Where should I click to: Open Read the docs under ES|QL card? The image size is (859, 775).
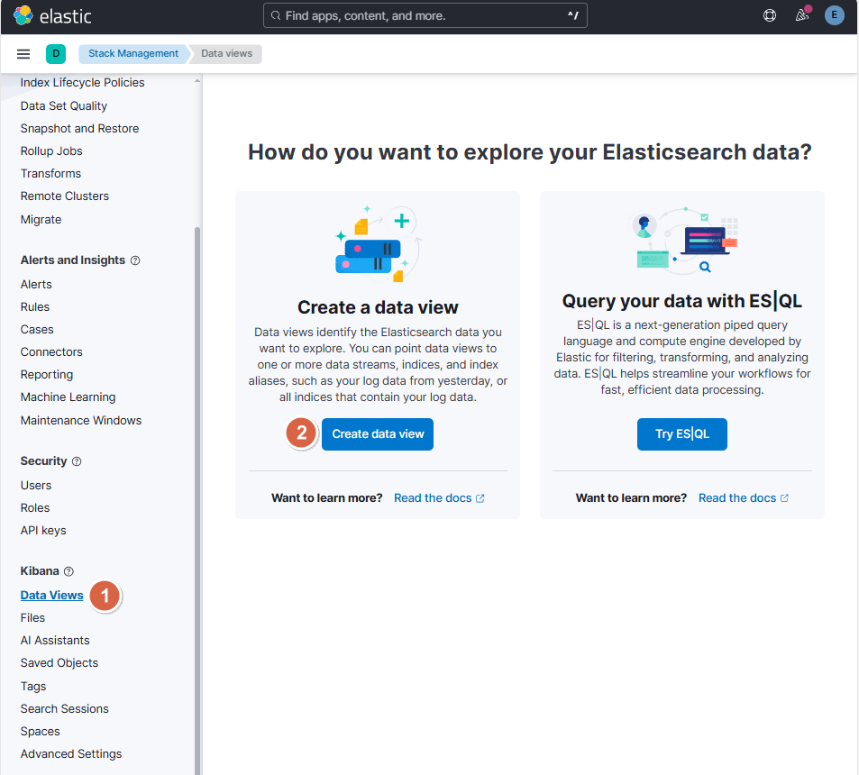[744, 497]
